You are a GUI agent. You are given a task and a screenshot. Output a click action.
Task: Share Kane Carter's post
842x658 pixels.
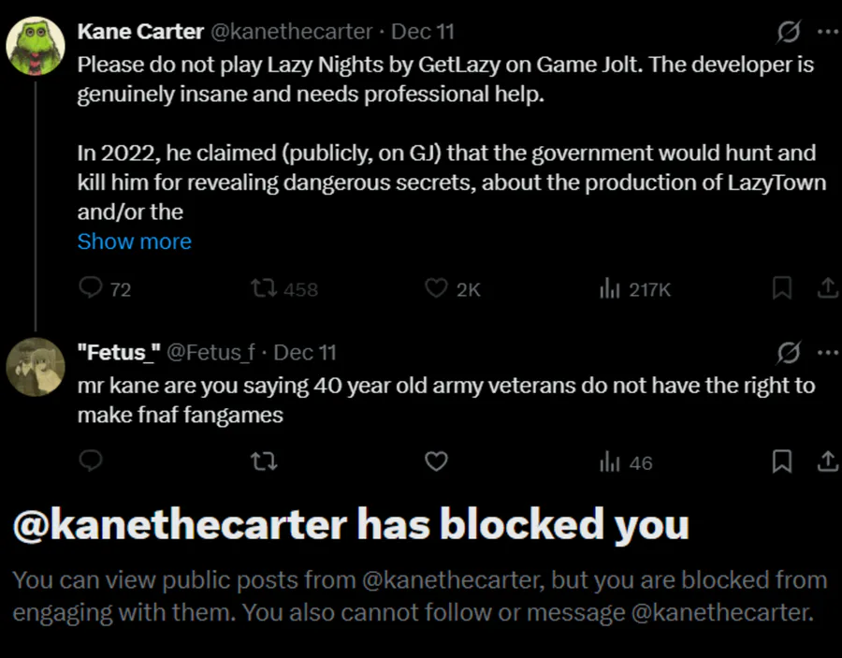pyautogui.click(x=827, y=288)
